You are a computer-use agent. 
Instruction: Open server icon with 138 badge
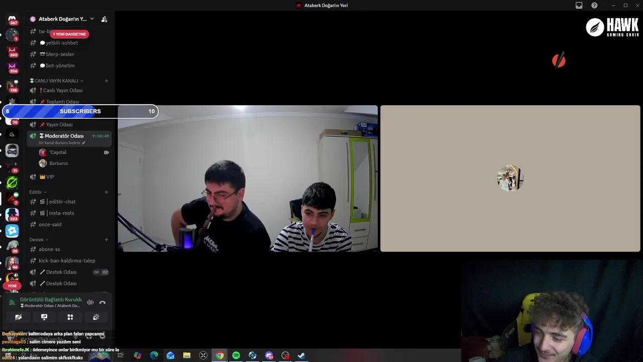(12, 85)
